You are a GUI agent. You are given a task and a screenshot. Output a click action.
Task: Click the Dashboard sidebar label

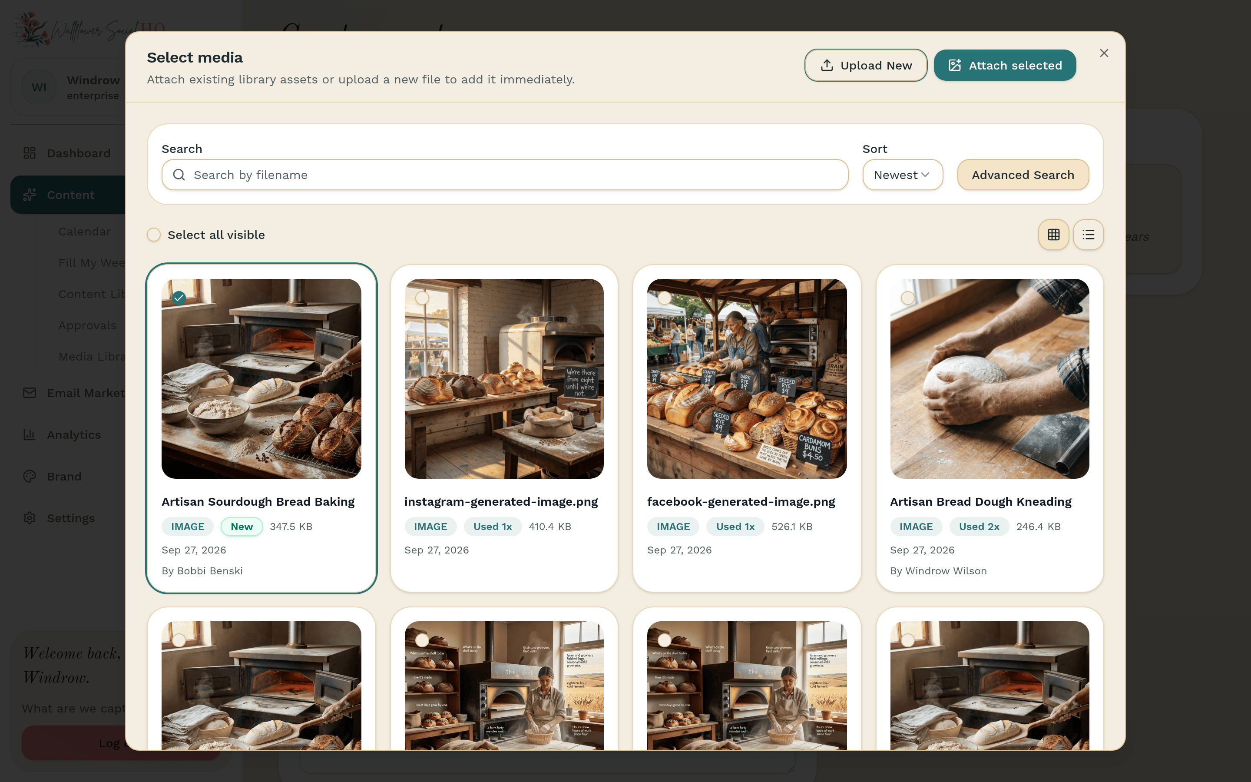point(79,153)
